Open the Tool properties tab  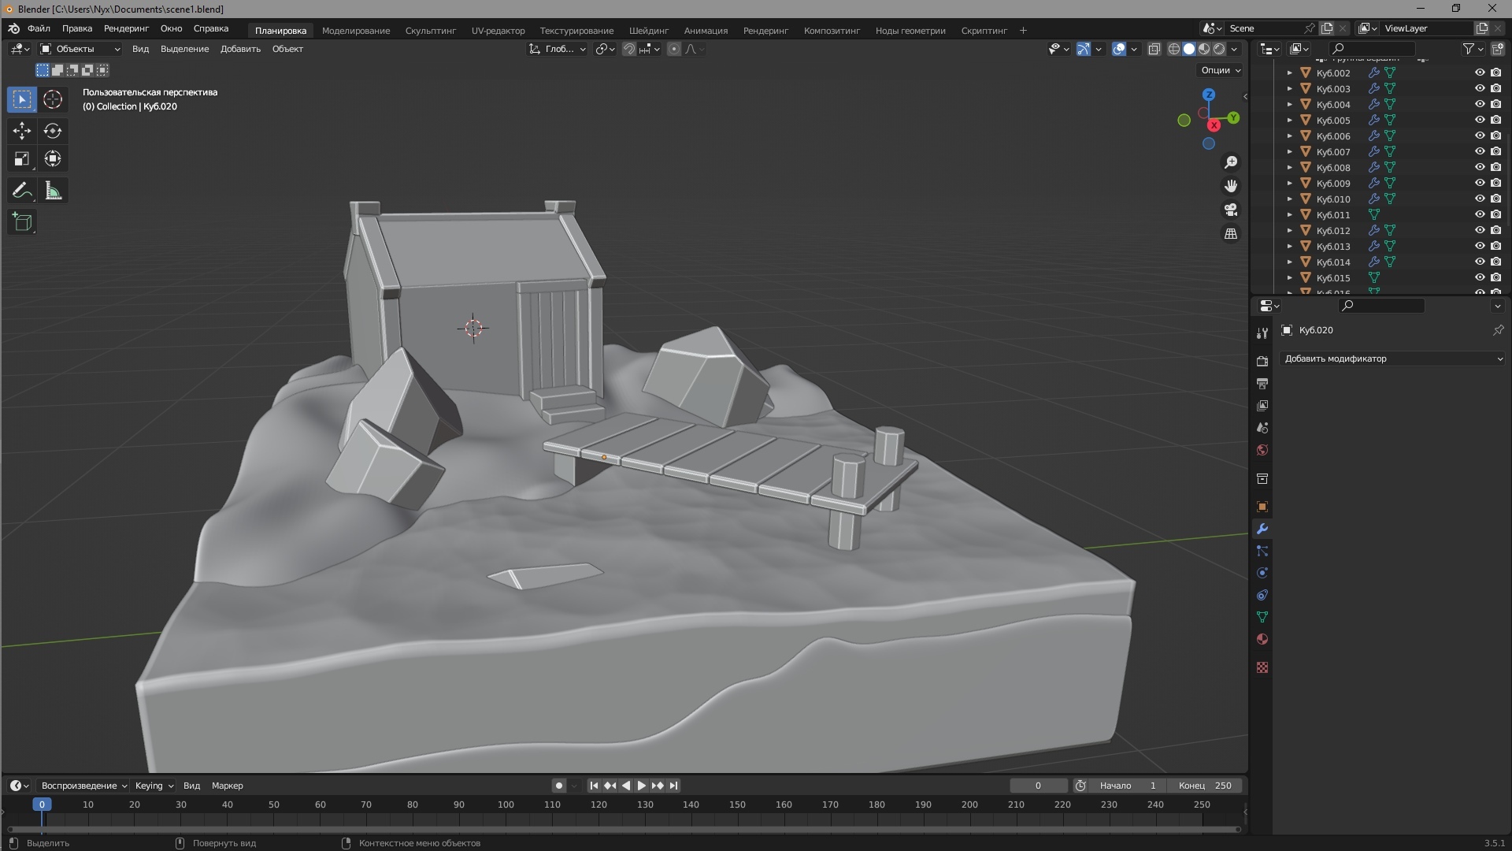click(x=1262, y=333)
